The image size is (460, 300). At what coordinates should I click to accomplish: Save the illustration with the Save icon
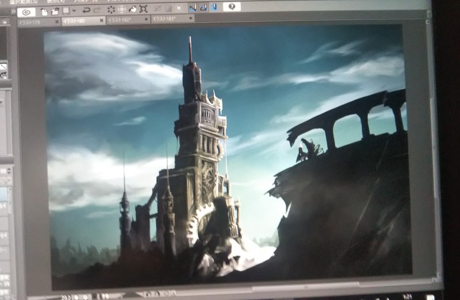pyautogui.click(x=66, y=11)
